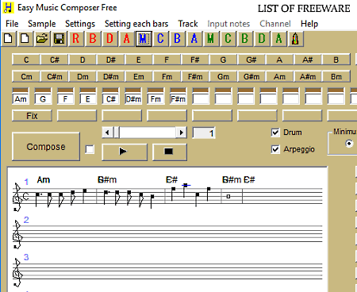Screen dimensions: 357x292
Task: Insert the A major chord button
Action: pos(279,60)
